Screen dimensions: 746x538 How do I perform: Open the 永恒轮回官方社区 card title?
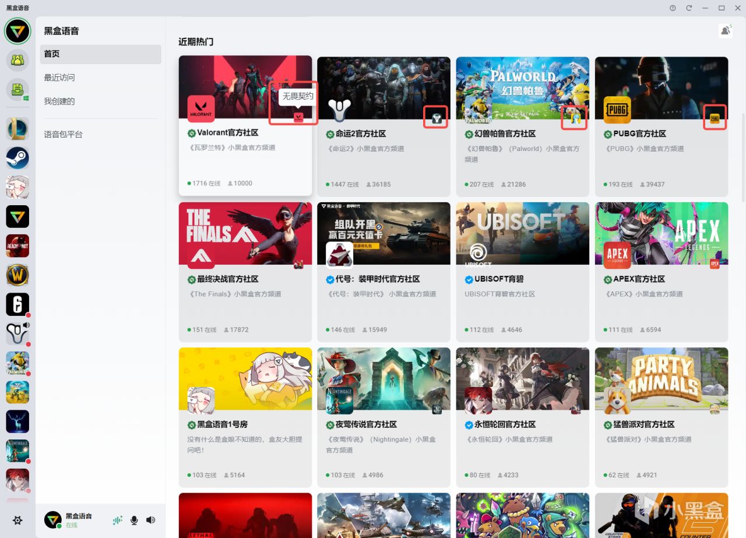pos(505,424)
